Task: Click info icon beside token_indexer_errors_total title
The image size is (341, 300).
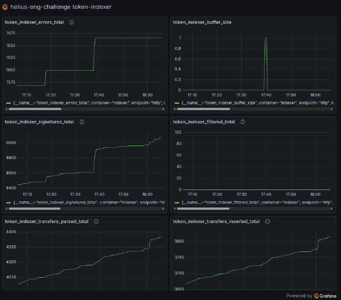Action: (72, 22)
